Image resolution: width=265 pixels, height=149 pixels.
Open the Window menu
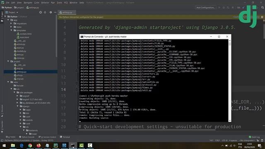coord(73,2)
